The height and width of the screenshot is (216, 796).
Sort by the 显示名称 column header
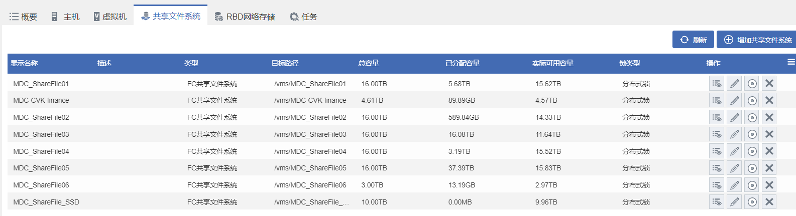24,63
